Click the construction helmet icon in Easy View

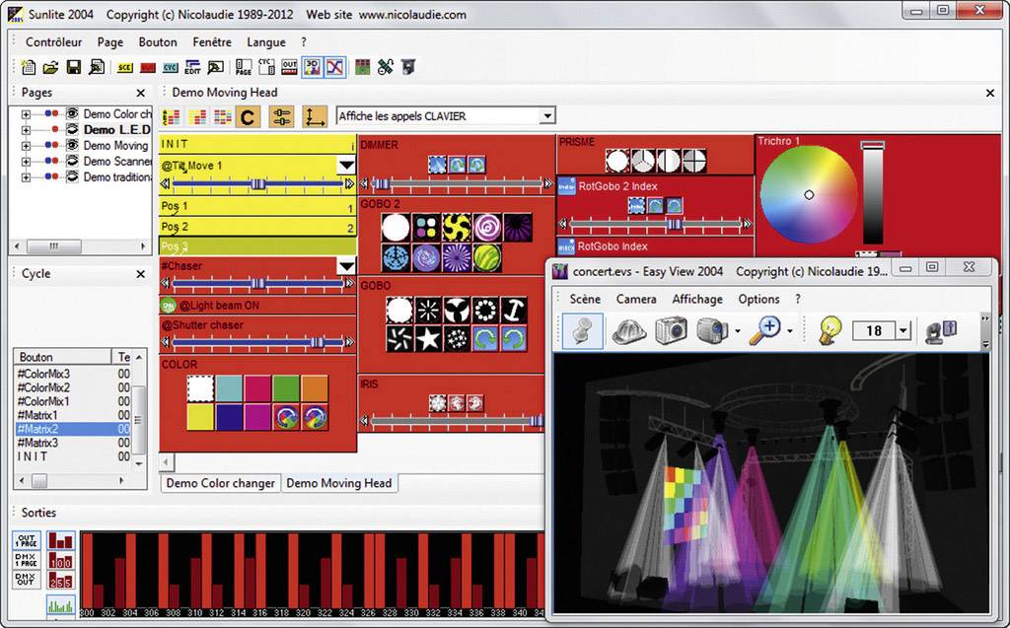click(x=628, y=331)
